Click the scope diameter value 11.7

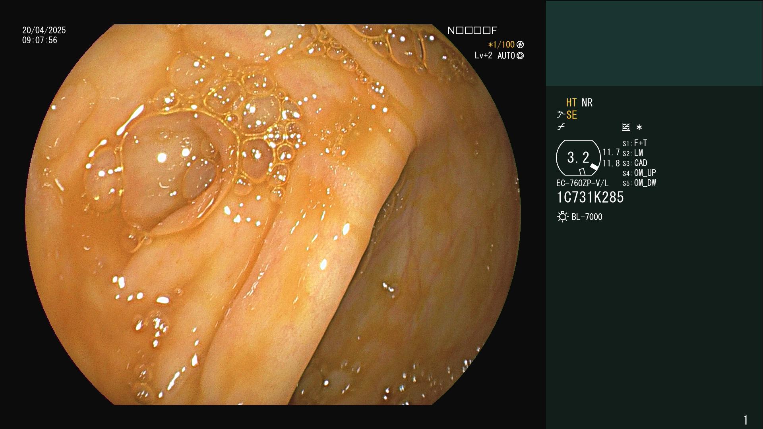click(611, 153)
